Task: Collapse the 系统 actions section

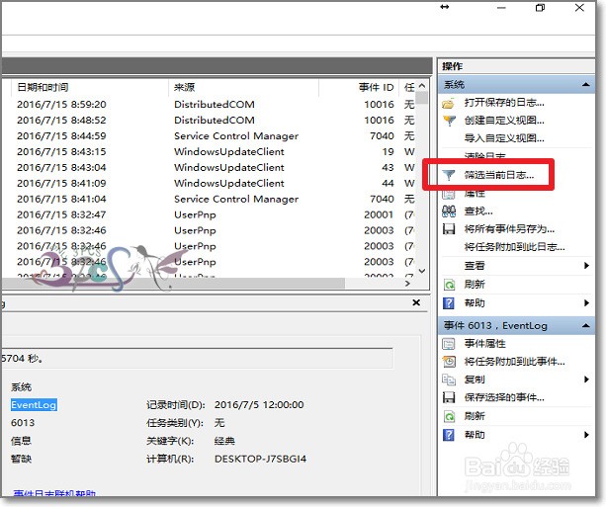Action: tap(586, 85)
